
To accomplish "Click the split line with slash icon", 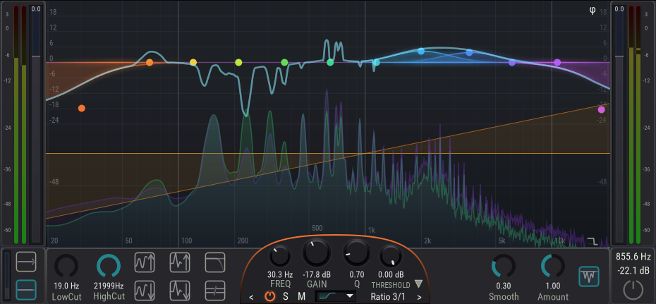I will tap(215, 290).
